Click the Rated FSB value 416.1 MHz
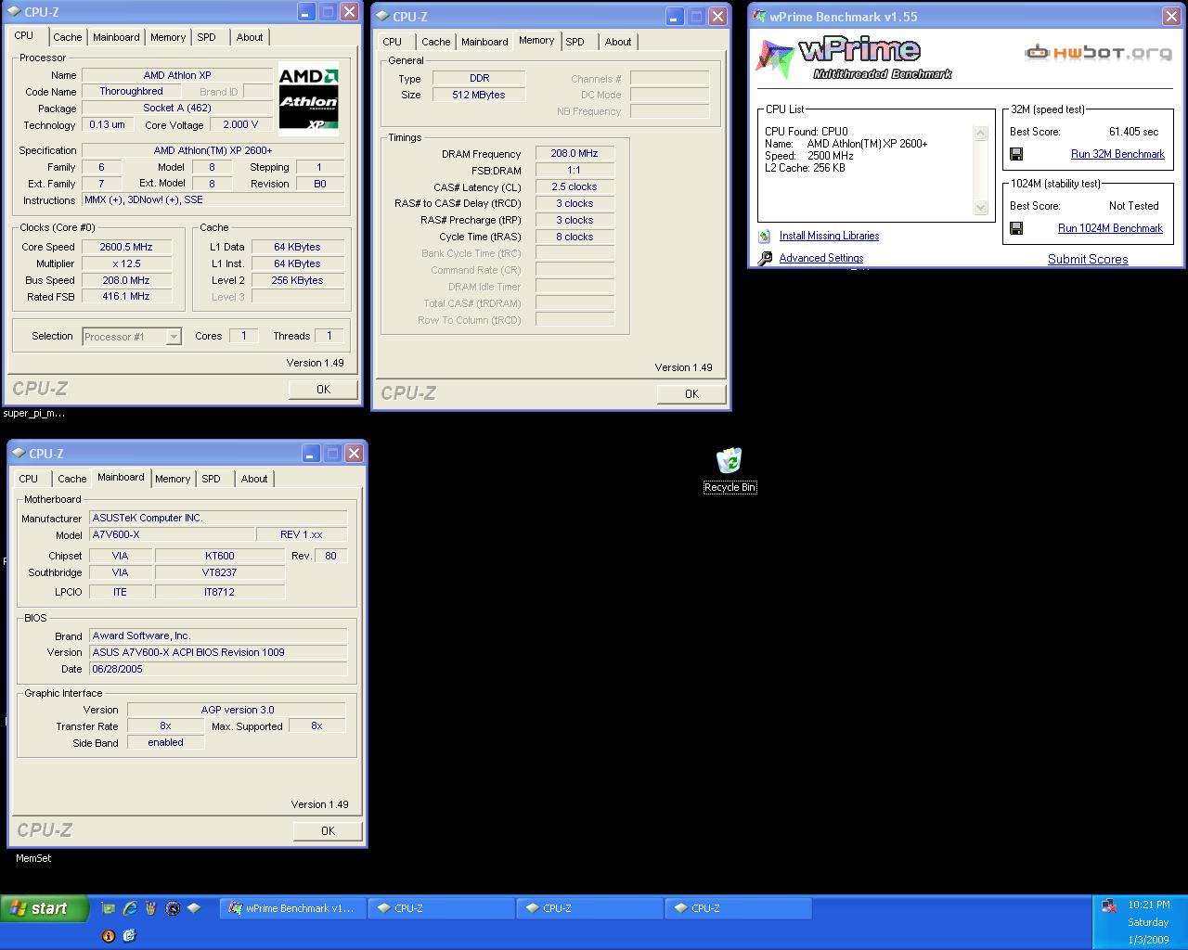 [x=125, y=297]
